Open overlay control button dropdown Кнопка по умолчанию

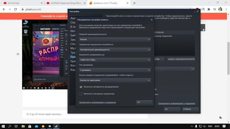click(115, 80)
